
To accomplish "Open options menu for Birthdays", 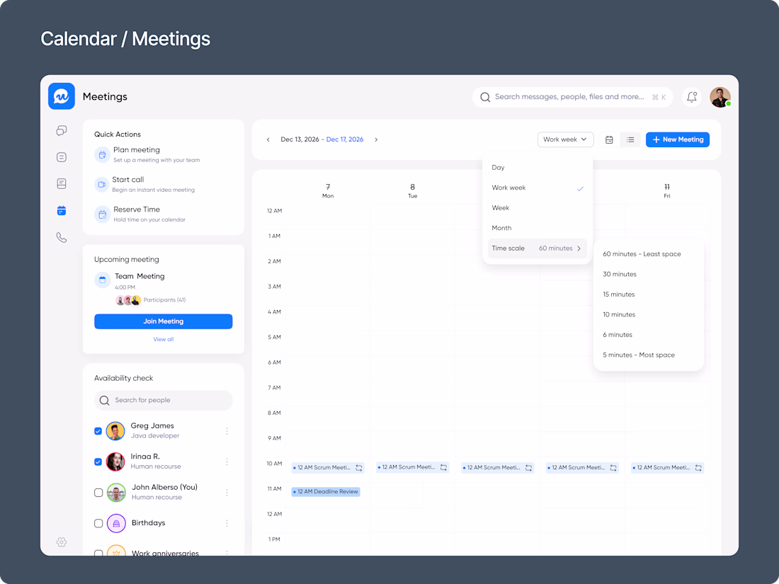I will (227, 523).
